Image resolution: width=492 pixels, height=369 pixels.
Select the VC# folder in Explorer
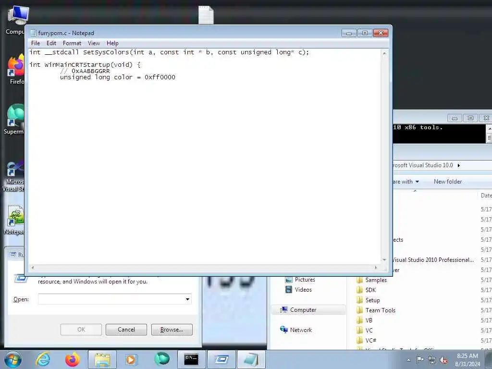point(370,340)
